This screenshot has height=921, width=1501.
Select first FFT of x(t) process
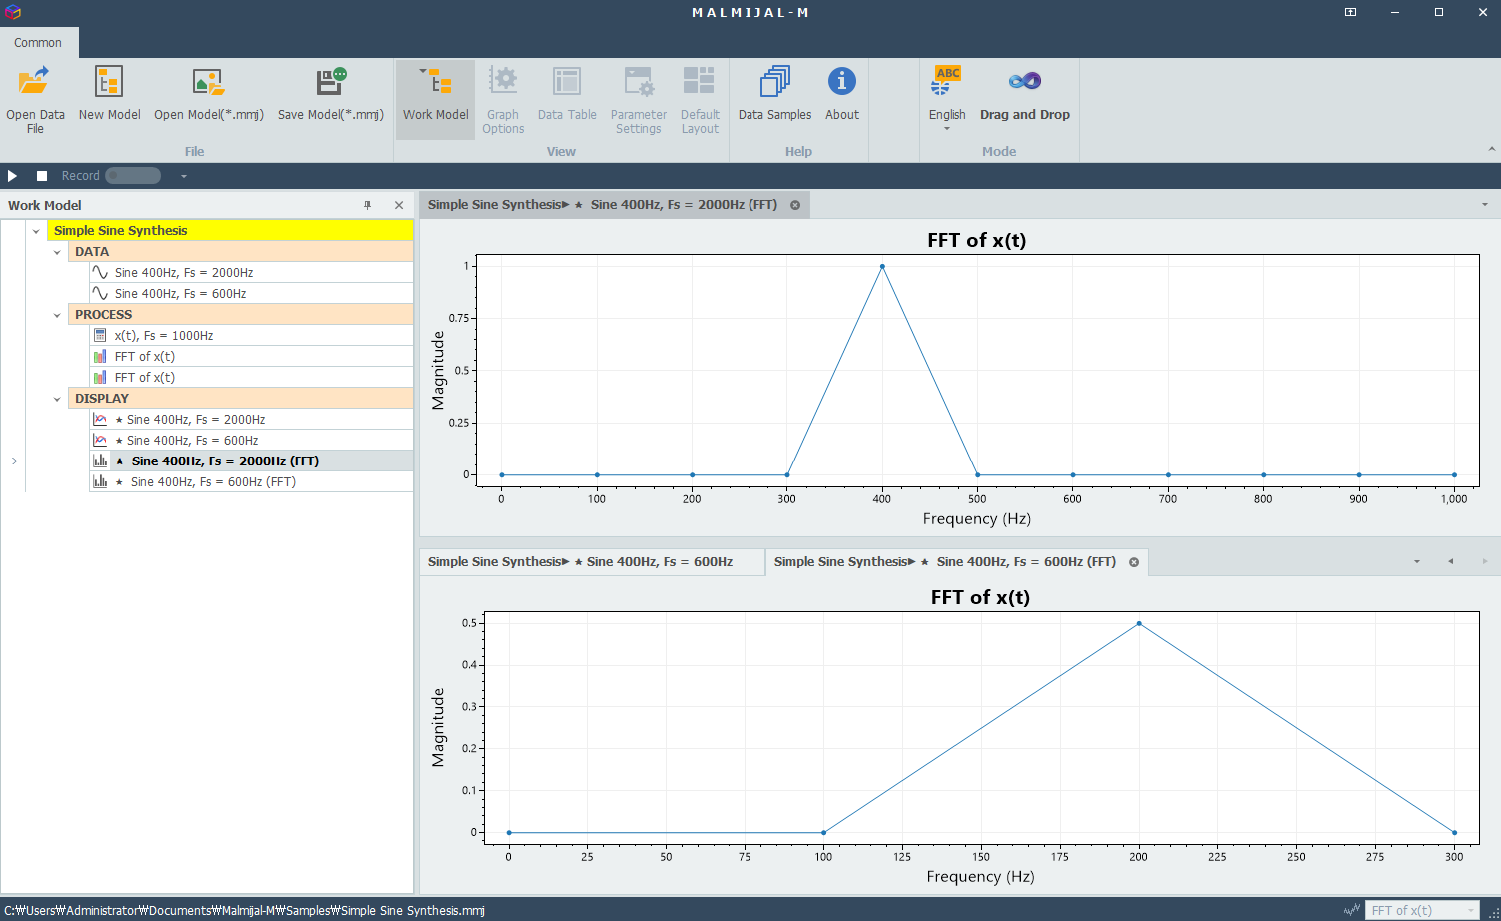pos(251,356)
